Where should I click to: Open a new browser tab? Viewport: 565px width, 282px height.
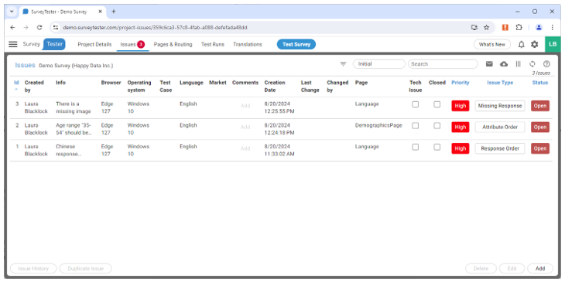[x=114, y=12]
